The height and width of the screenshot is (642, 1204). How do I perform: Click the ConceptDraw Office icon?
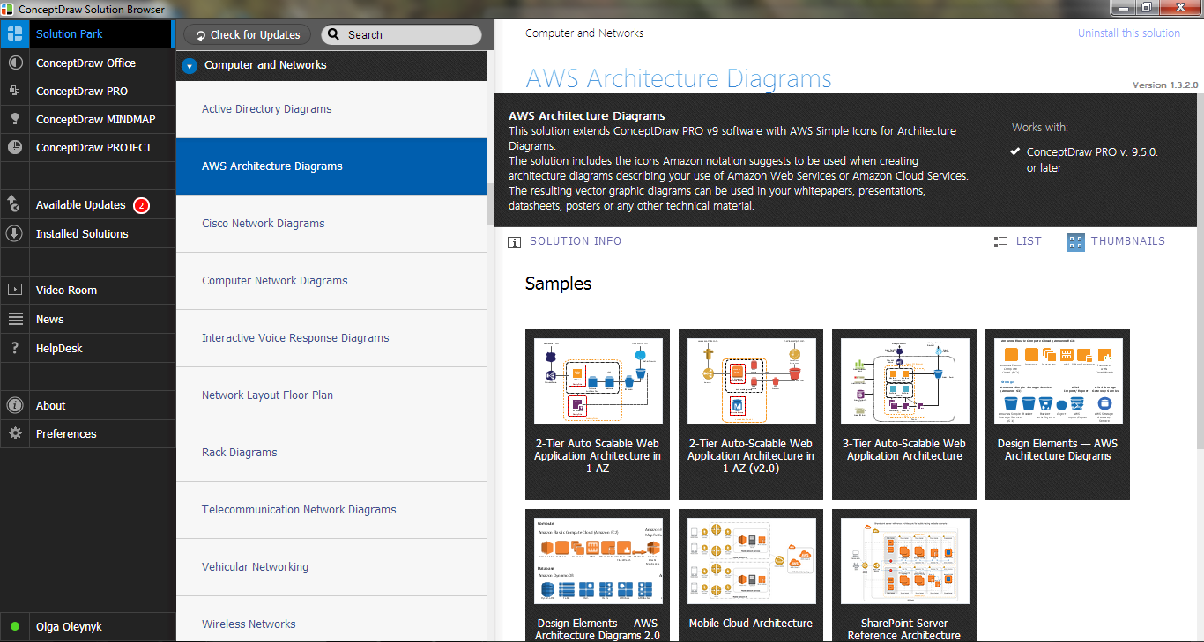(x=15, y=63)
